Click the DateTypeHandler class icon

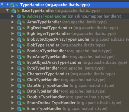pyautogui.click(x=19, y=91)
